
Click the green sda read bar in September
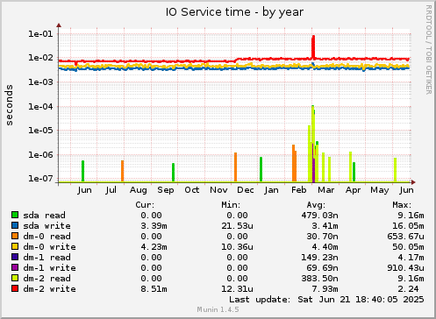173,173
